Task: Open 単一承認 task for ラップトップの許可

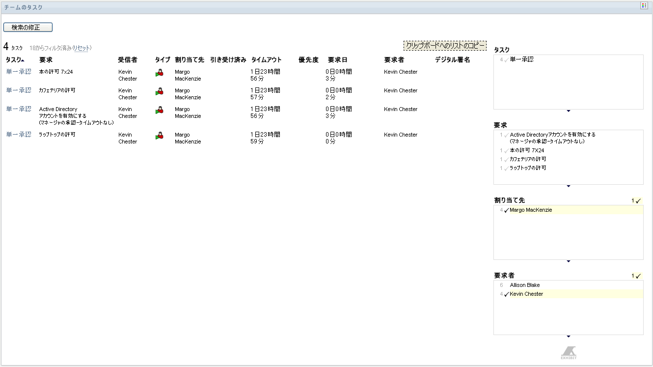Action: (x=19, y=135)
